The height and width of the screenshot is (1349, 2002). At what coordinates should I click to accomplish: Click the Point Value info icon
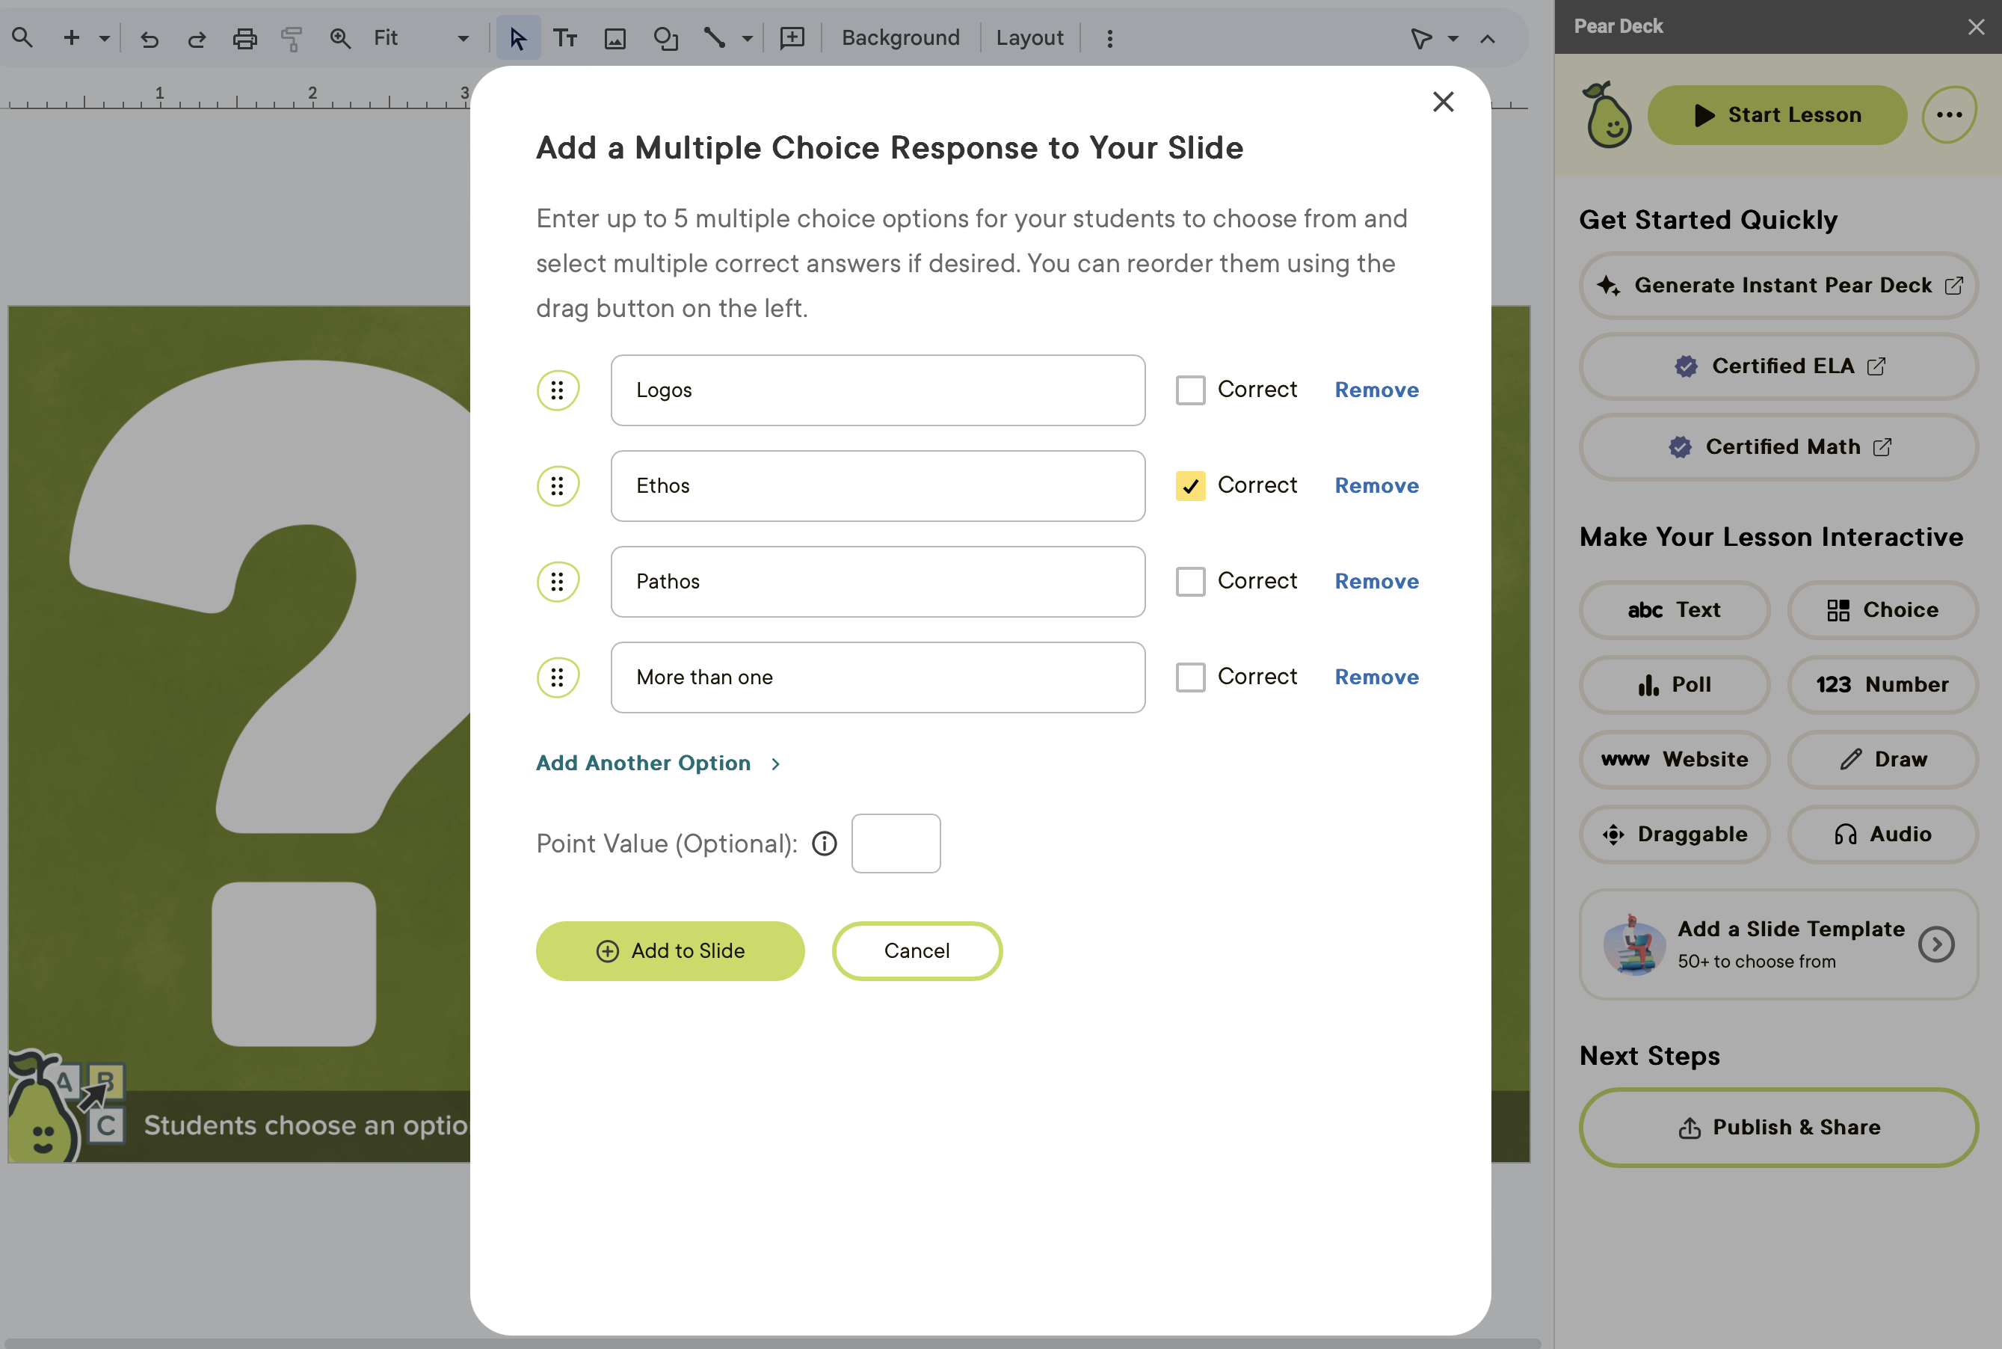coord(824,844)
